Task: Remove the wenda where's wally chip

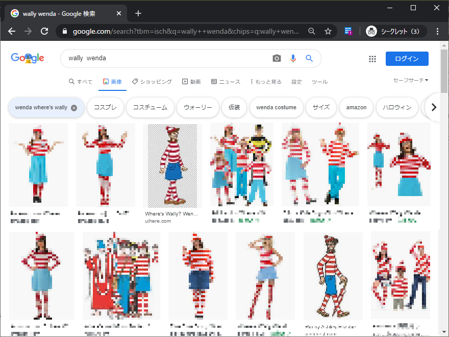Action: [x=74, y=108]
